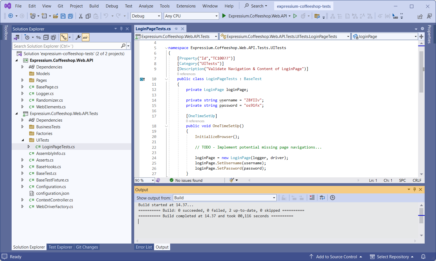
Task: Click Add to Source Control button
Action: [335, 257]
